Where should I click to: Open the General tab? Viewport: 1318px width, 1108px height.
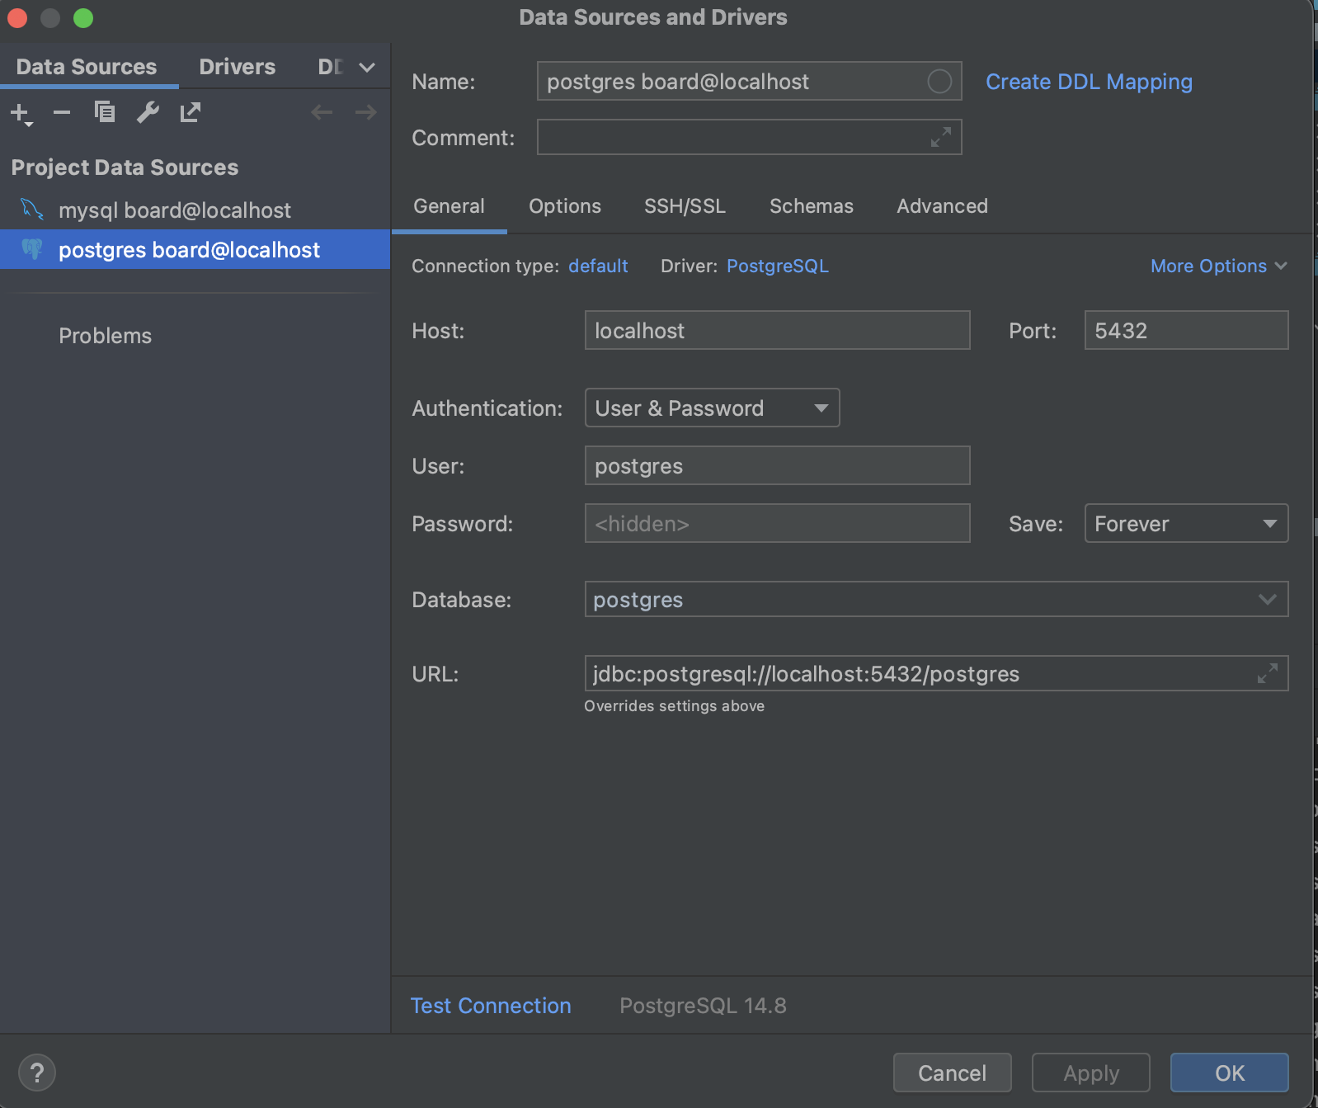click(450, 206)
